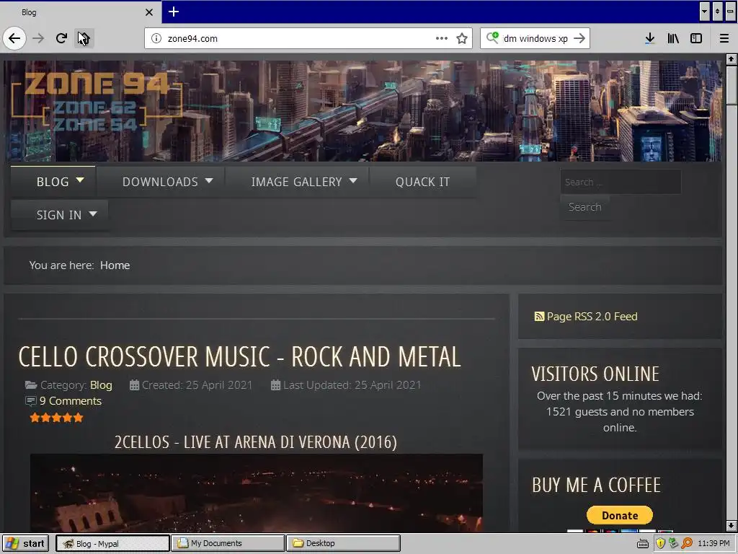The height and width of the screenshot is (554, 738).
Task: Open the DOWNLOADS menu item
Action: tap(160, 182)
